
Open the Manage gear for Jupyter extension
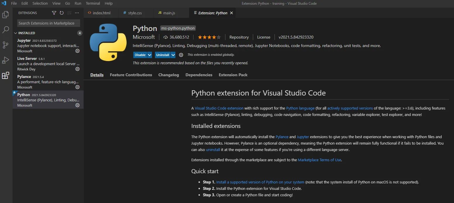click(77, 51)
